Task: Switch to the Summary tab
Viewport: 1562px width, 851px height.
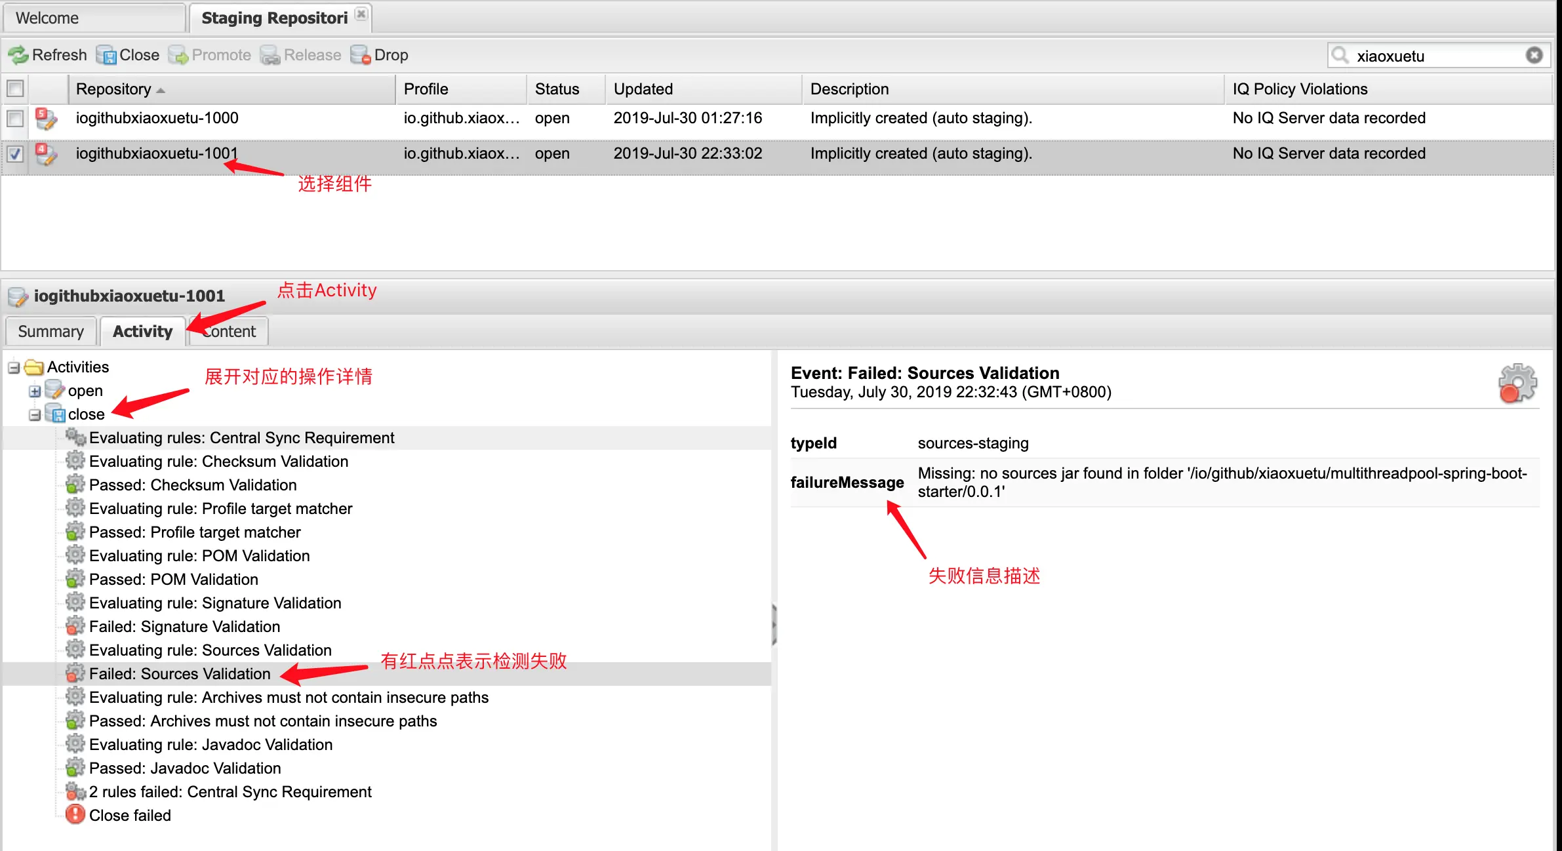Action: [50, 331]
